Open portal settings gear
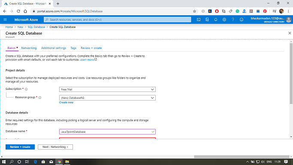 (x=224, y=20)
